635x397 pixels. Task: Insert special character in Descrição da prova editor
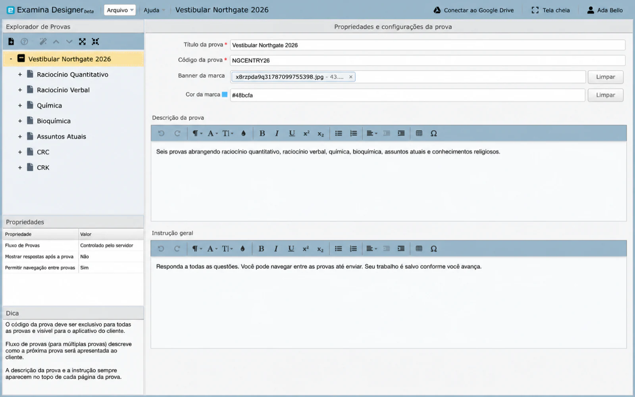click(434, 133)
